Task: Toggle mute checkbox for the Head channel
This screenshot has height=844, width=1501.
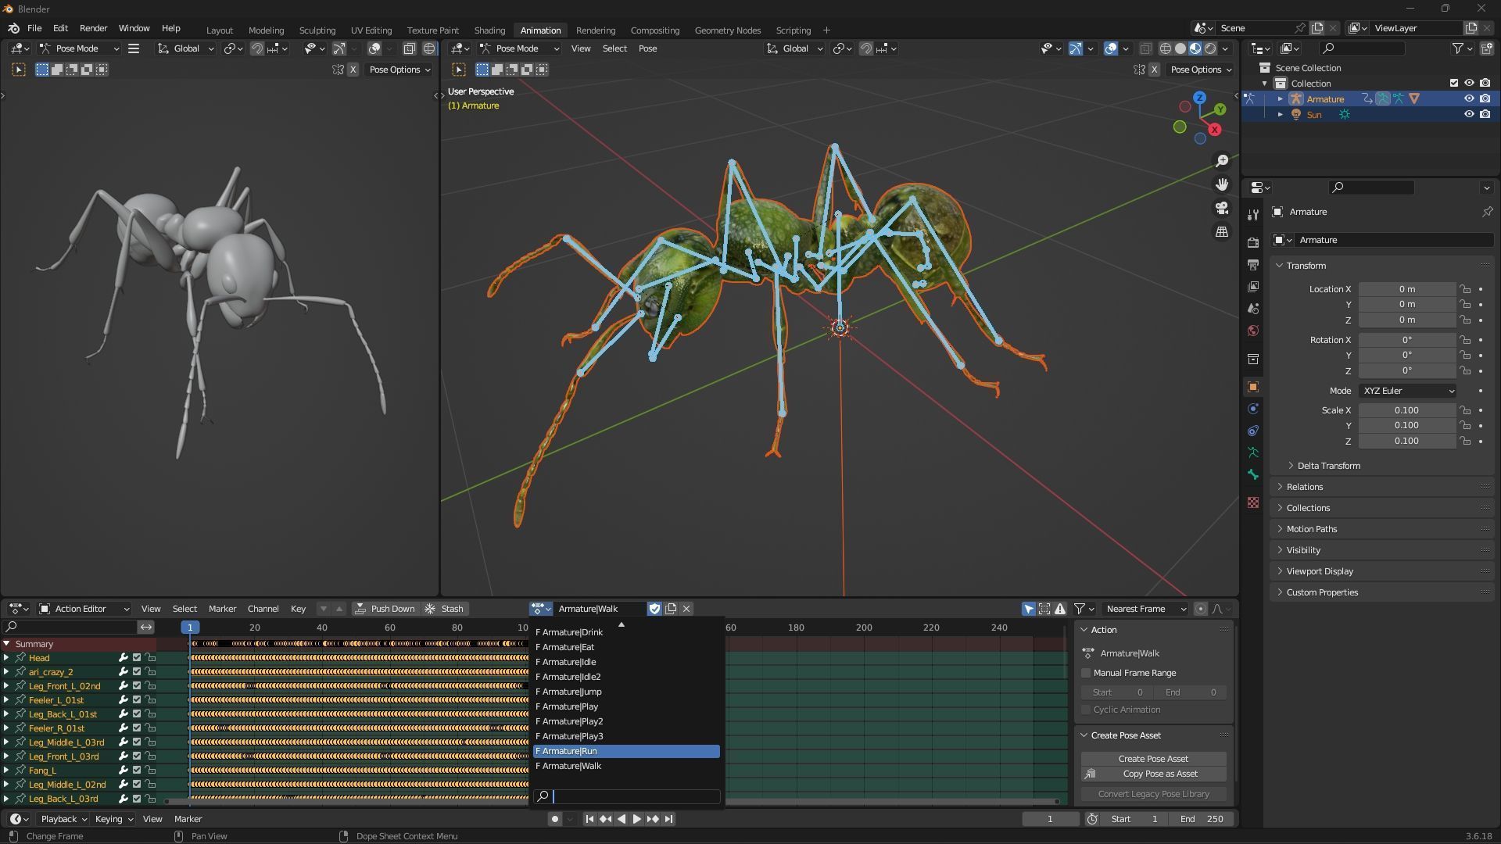Action: point(137,658)
